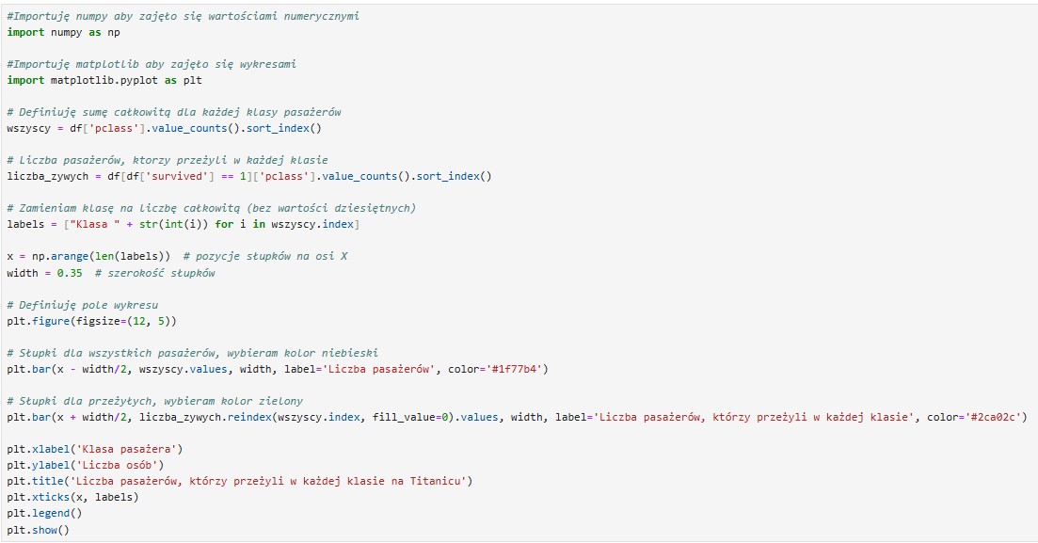The height and width of the screenshot is (543, 1038).
Task: Click the 'plt.show()' line
Action: click(x=38, y=529)
